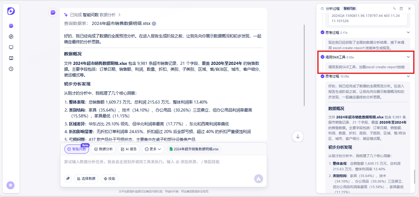Open the clock history icon in sidebar
Image resolution: width=419 pixels, height=197 pixels.
pyautogui.click(x=11, y=69)
